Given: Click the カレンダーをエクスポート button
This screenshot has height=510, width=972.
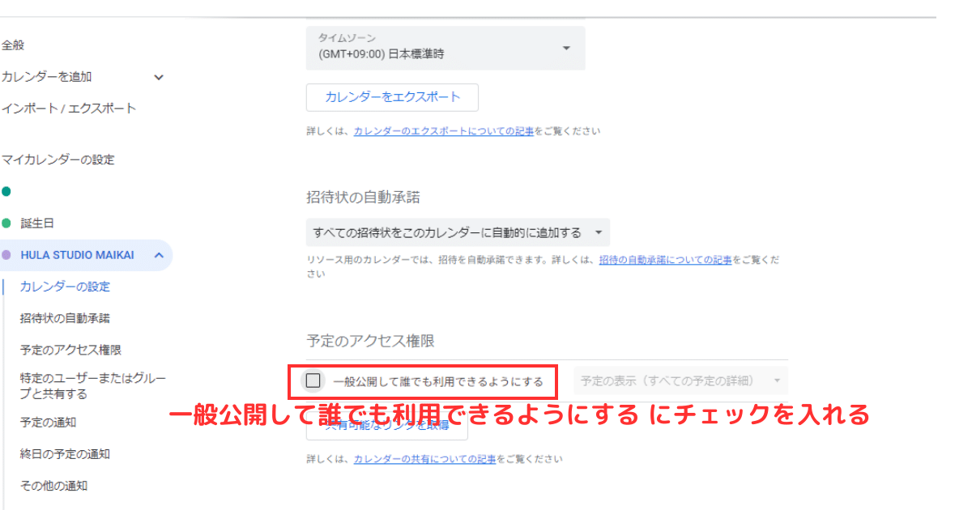Looking at the screenshot, I should 391,97.
